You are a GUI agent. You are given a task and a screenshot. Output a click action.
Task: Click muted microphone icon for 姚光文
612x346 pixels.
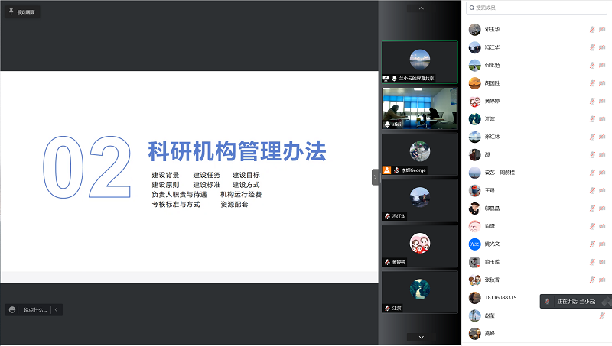coord(592,244)
